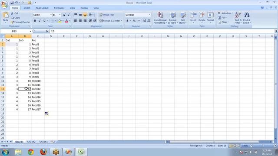Open the text orientation options

click(91, 15)
